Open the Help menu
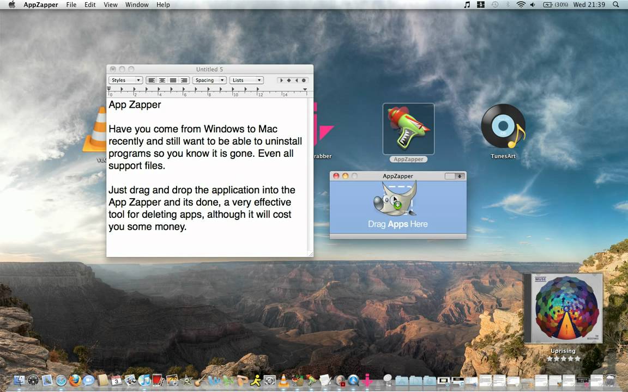Viewport: 628px width, 392px height. point(163,5)
